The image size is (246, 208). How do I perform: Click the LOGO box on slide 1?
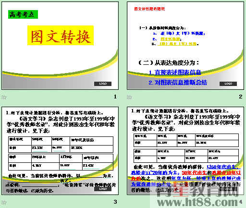tap(103, 84)
